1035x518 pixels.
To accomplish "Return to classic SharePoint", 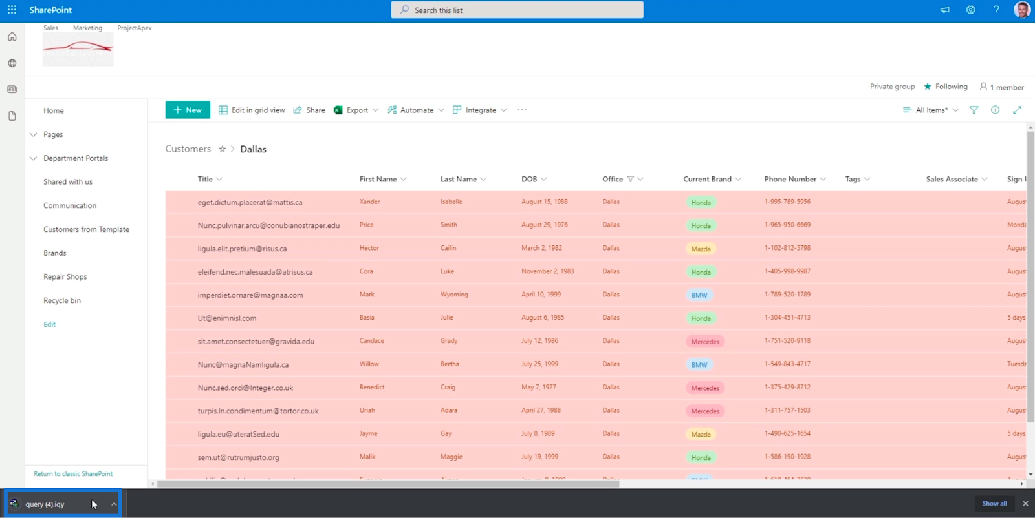I will [x=73, y=474].
